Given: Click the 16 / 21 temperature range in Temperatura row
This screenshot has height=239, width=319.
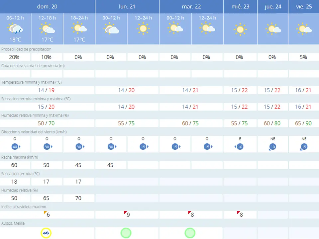Looking at the screenshot, I should tap(303, 90).
